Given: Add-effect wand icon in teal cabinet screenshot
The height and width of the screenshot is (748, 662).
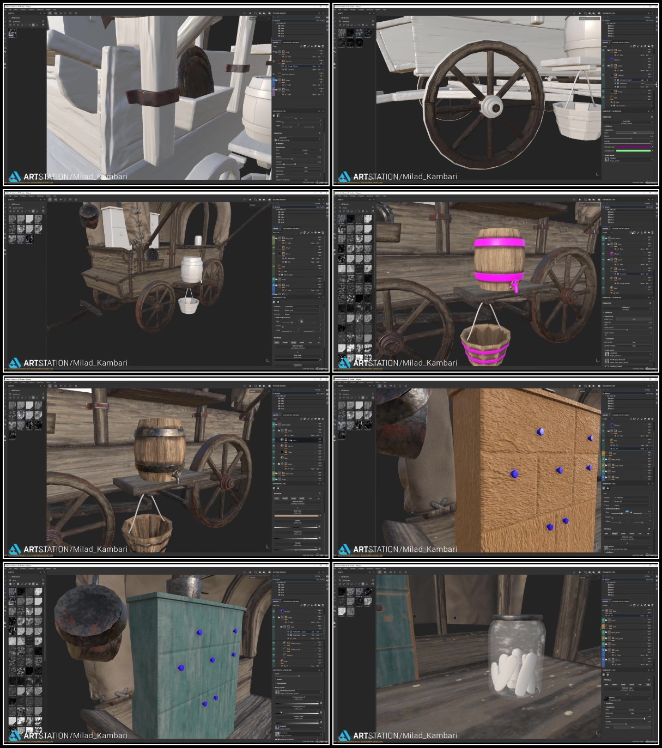Looking at the screenshot, I should pyautogui.click(x=301, y=605).
